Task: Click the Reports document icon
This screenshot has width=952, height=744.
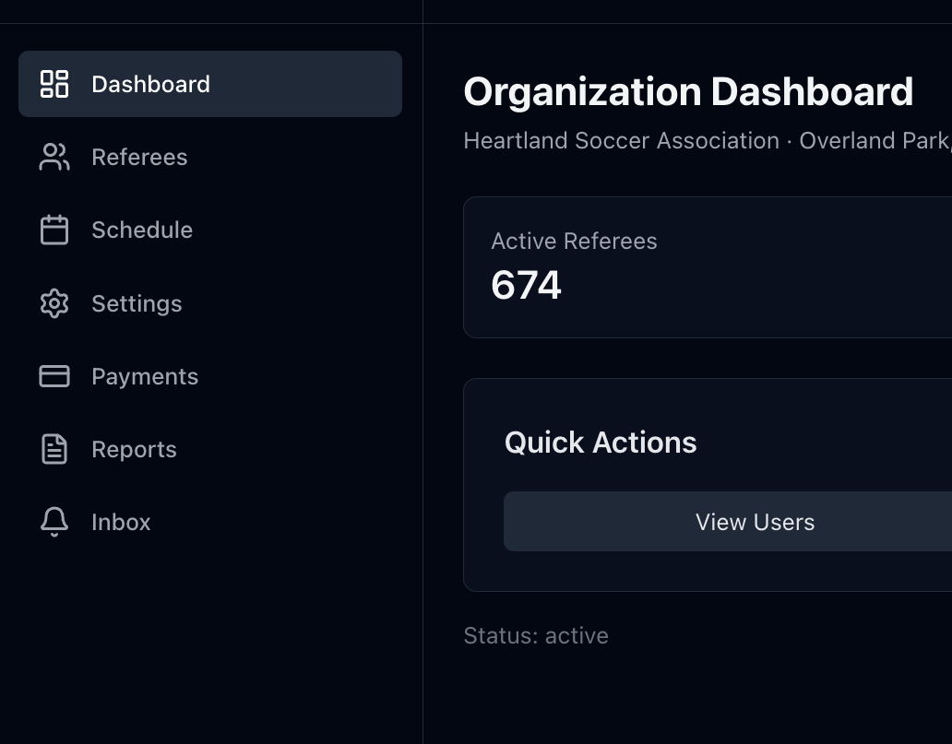Action: [x=54, y=449]
